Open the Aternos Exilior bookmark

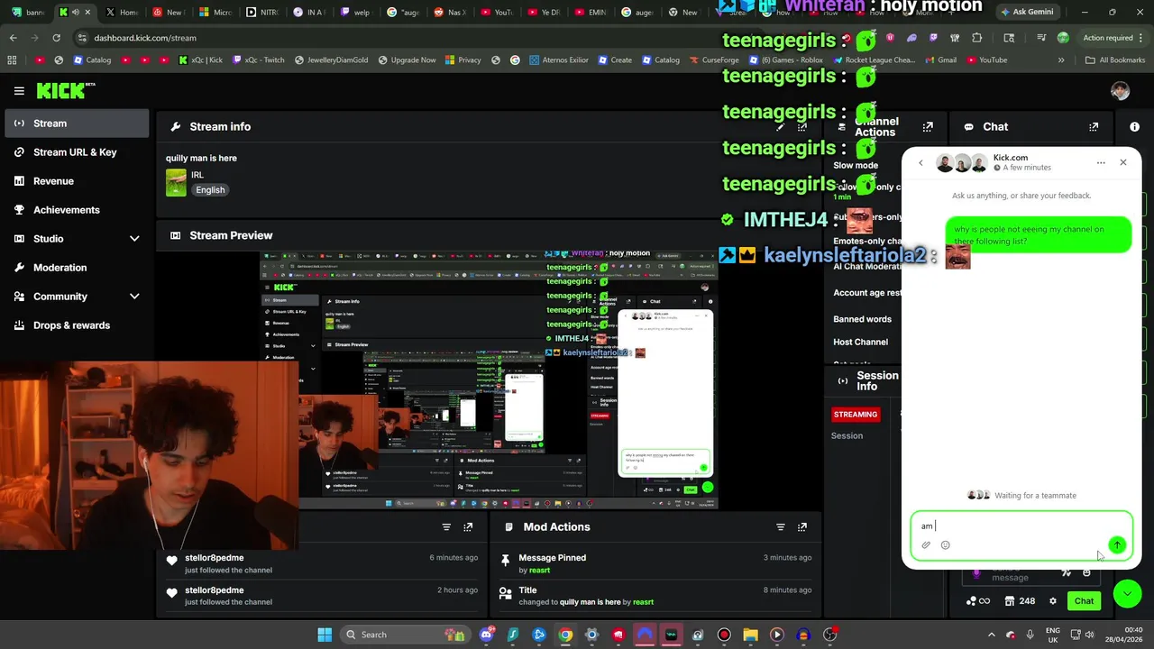pos(559,60)
